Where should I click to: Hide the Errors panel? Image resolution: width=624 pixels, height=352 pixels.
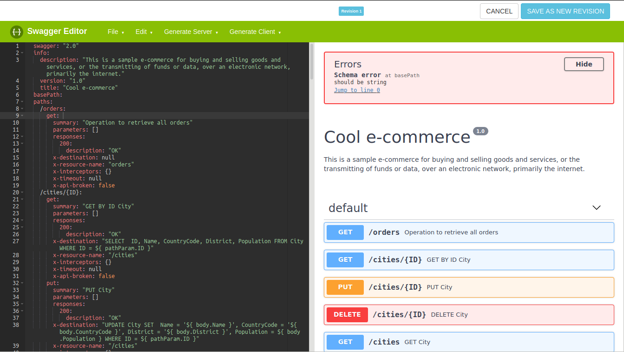pos(584,64)
